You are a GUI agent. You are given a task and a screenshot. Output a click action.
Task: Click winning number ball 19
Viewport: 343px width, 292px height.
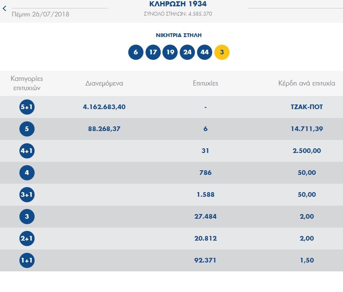pyautogui.click(x=170, y=52)
